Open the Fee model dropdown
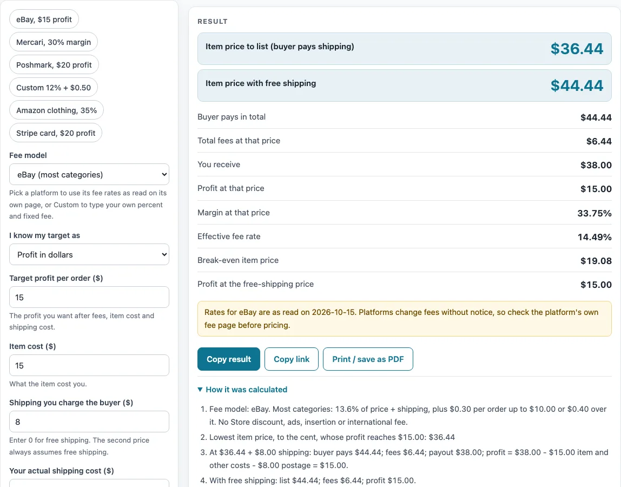Screen dimensions: 621x487 click(89, 174)
